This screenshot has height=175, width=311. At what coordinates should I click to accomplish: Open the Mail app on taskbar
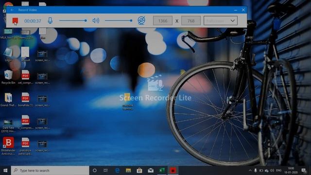151,171
